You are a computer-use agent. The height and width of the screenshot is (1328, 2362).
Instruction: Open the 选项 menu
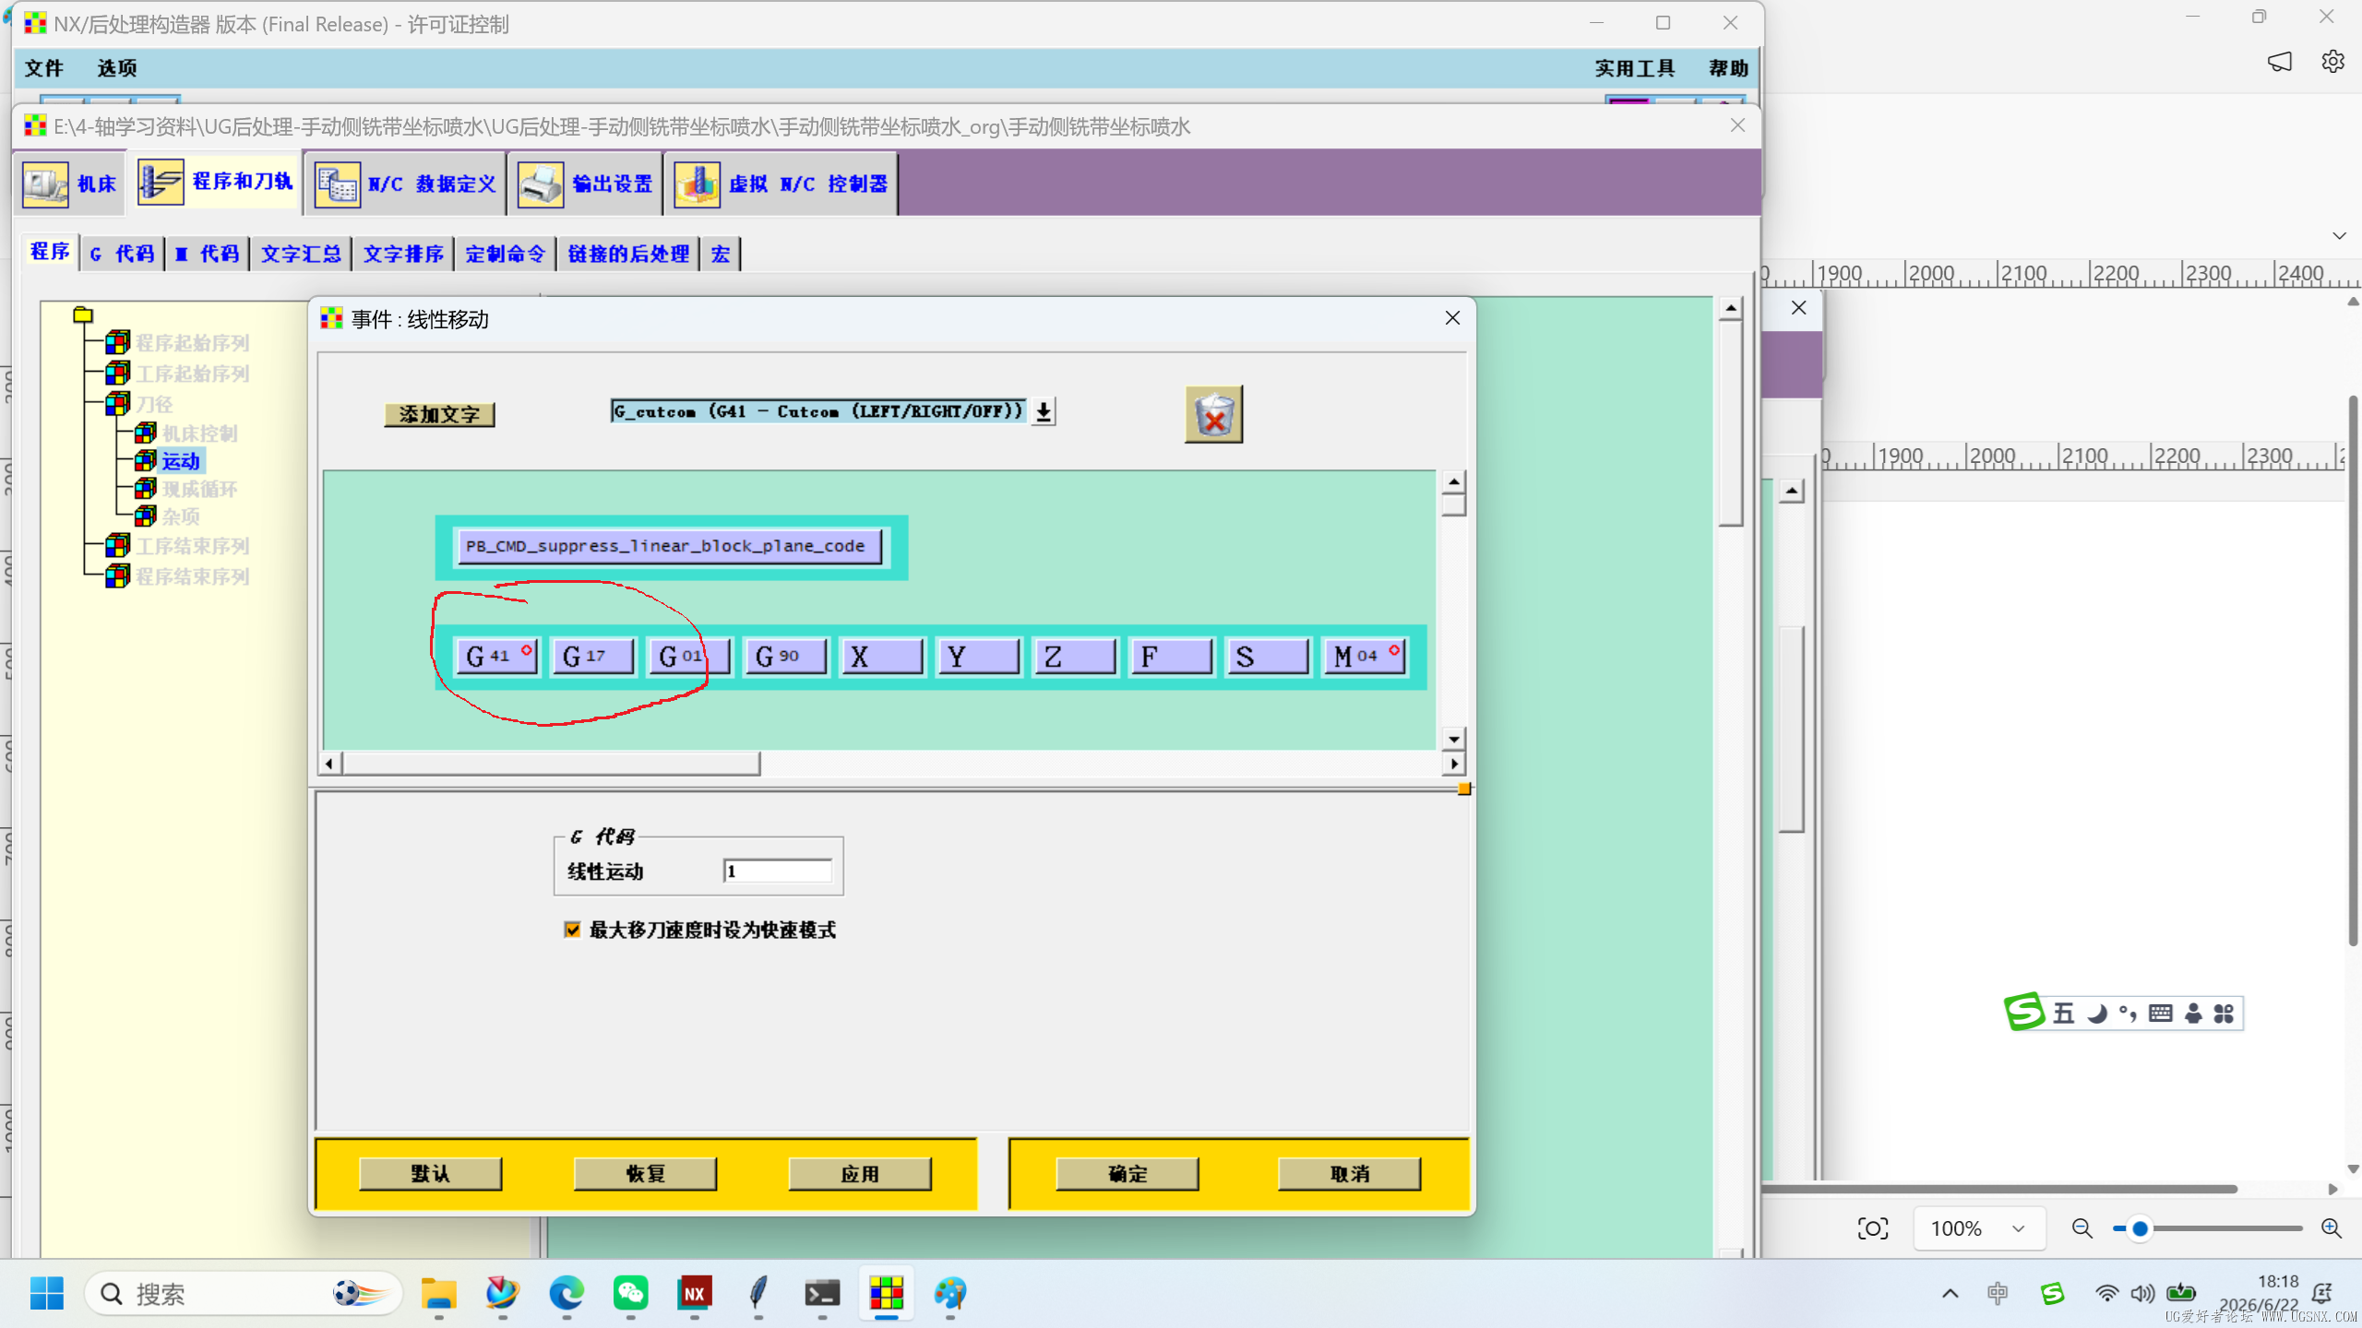click(117, 67)
